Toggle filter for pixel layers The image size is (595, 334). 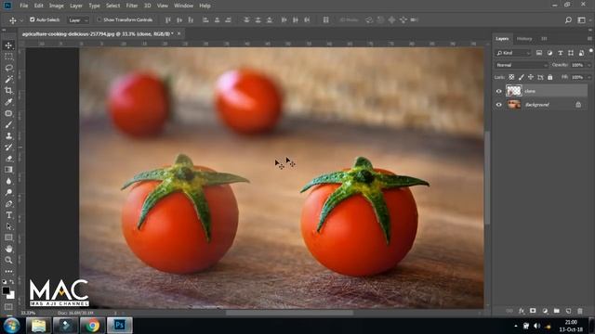point(539,53)
